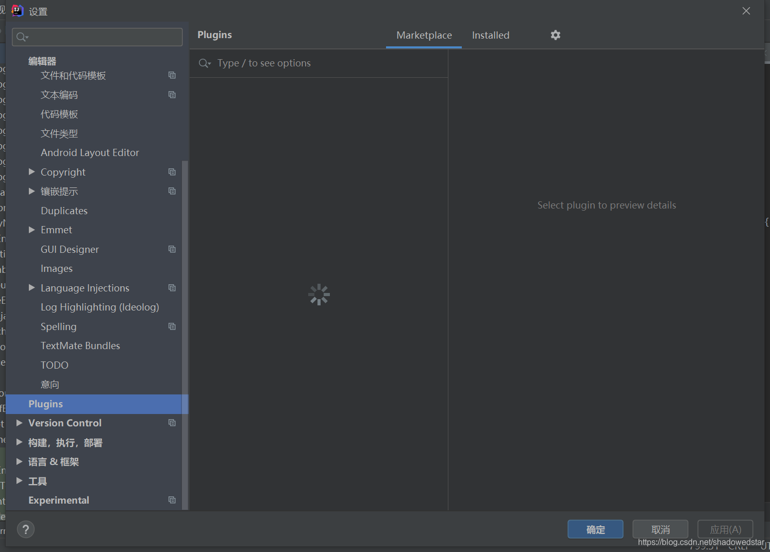
Task: Expand the 镶嵌提示 tree node
Action: point(31,191)
